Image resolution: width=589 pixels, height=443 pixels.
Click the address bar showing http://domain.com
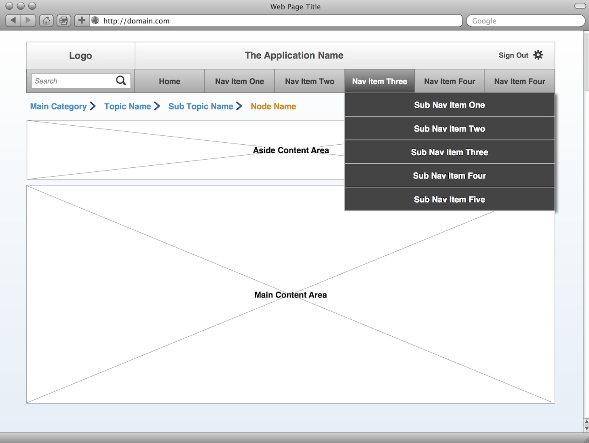tap(275, 21)
